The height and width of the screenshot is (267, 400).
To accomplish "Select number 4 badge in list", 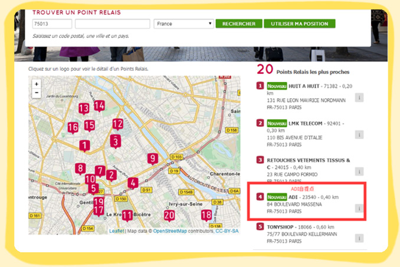I will (x=260, y=197).
